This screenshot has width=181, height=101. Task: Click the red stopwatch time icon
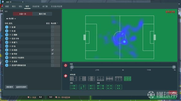(x=66, y=65)
